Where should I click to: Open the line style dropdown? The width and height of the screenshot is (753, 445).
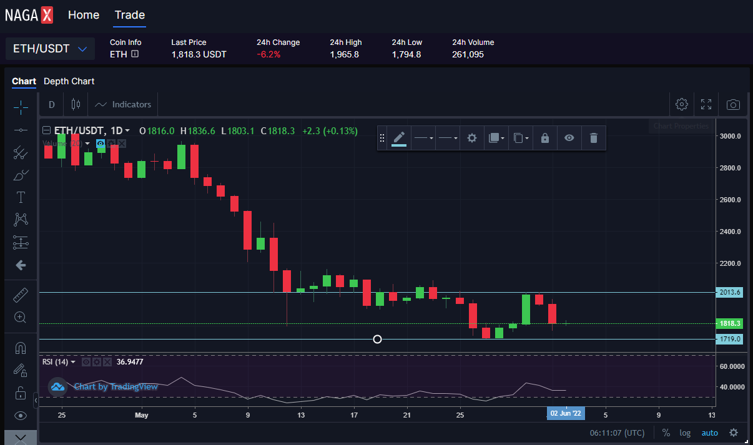[424, 138]
